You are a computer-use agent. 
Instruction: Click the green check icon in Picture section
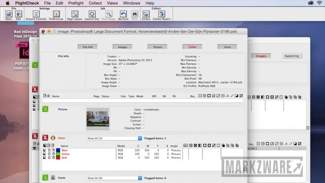pos(45,109)
